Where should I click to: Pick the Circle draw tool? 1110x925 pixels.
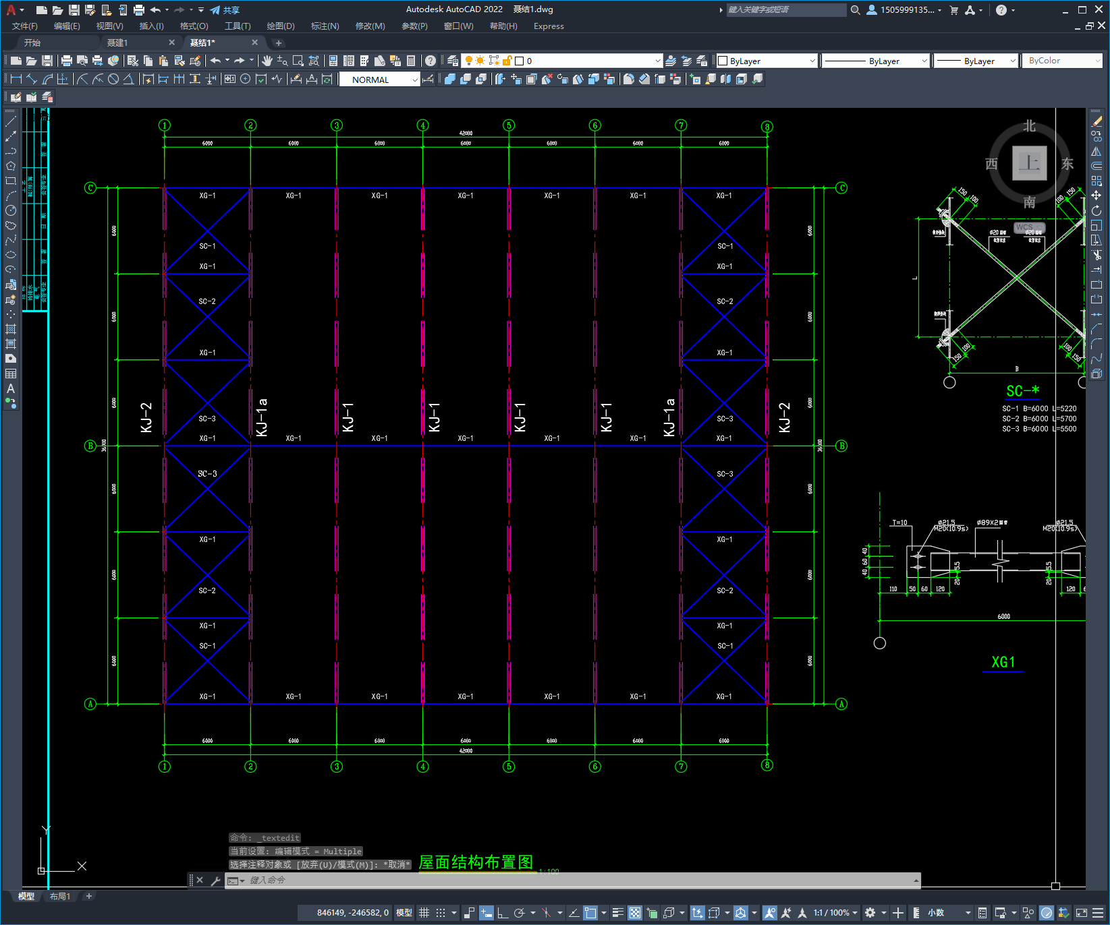[11, 210]
